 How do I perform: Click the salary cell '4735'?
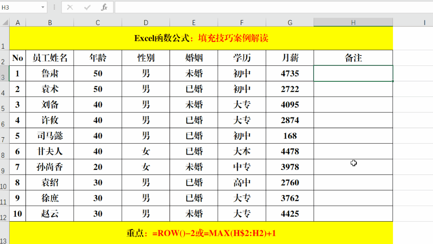tap(290, 73)
